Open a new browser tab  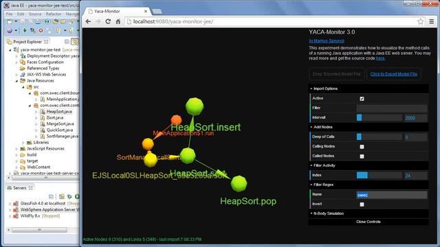(157, 11)
